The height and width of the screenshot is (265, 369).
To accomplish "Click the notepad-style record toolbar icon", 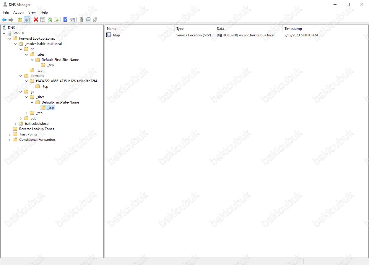I will click(x=88, y=20).
